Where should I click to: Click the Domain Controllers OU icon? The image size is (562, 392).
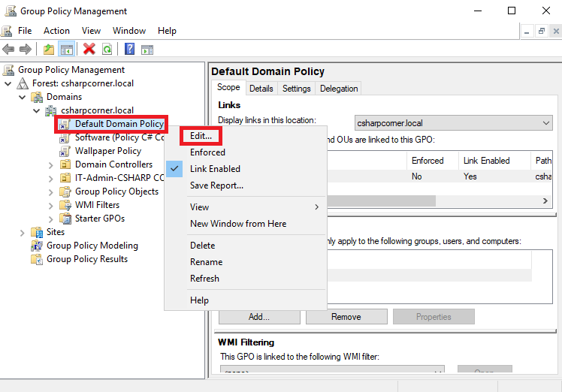[x=65, y=164]
